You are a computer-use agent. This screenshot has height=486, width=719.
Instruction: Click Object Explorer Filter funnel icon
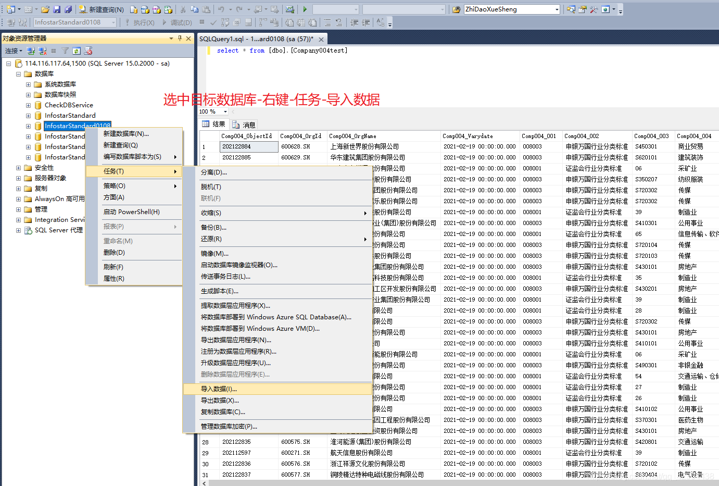(x=65, y=51)
